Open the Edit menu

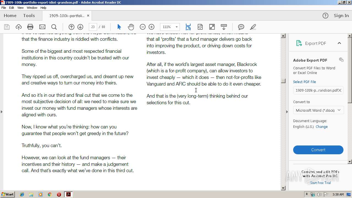click(x=12, y=8)
